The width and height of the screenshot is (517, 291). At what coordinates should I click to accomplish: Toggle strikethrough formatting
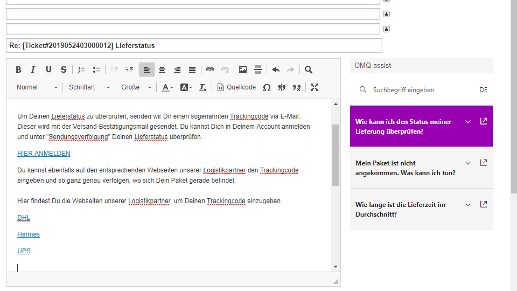[x=64, y=70]
